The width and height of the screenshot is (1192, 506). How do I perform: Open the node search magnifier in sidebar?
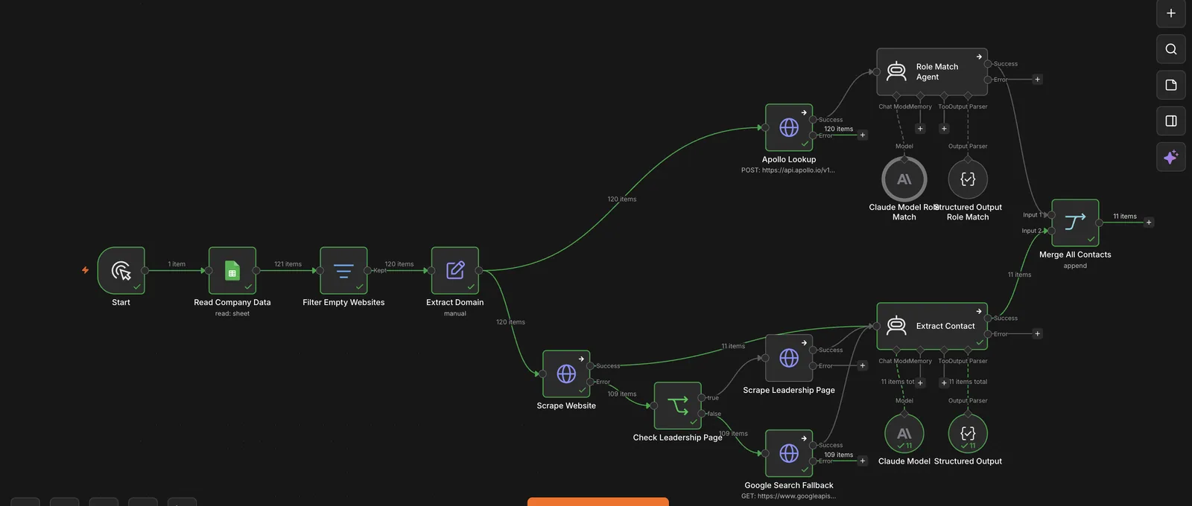point(1171,49)
